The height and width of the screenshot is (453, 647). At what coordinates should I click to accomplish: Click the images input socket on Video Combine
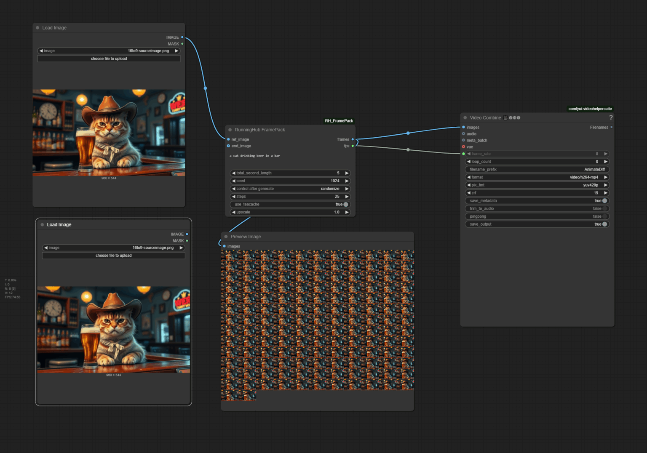click(x=463, y=127)
